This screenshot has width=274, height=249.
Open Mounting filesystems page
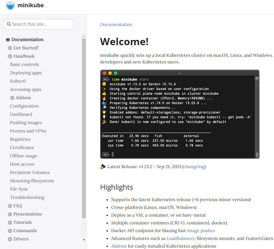(32, 181)
